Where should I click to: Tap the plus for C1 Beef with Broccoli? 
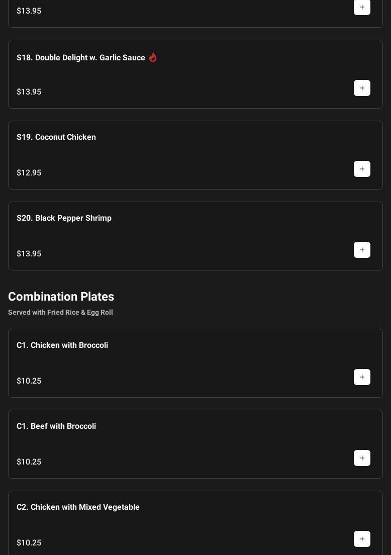[362, 458]
